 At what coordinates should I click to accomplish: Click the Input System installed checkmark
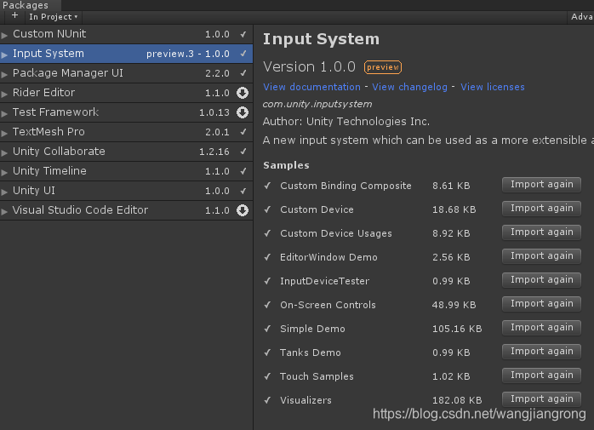[243, 54]
